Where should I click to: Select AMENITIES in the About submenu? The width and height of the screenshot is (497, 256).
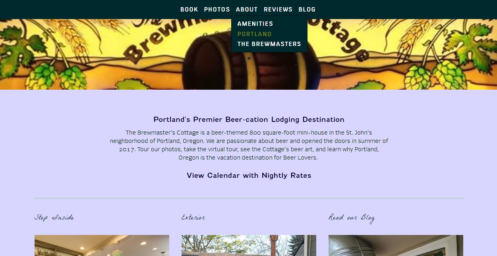(255, 24)
